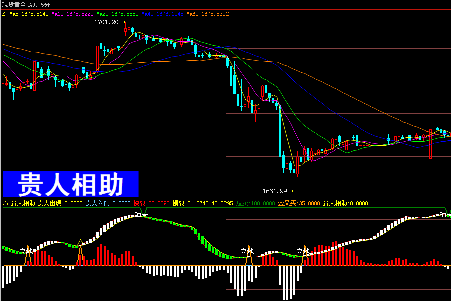Click the 快线:32.8295 indicator value
This screenshot has width=451, height=301.
151,203
